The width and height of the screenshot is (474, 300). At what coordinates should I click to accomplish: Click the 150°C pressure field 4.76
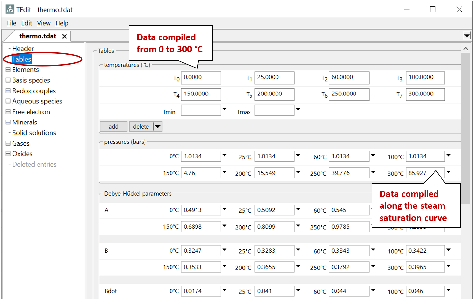(x=201, y=173)
